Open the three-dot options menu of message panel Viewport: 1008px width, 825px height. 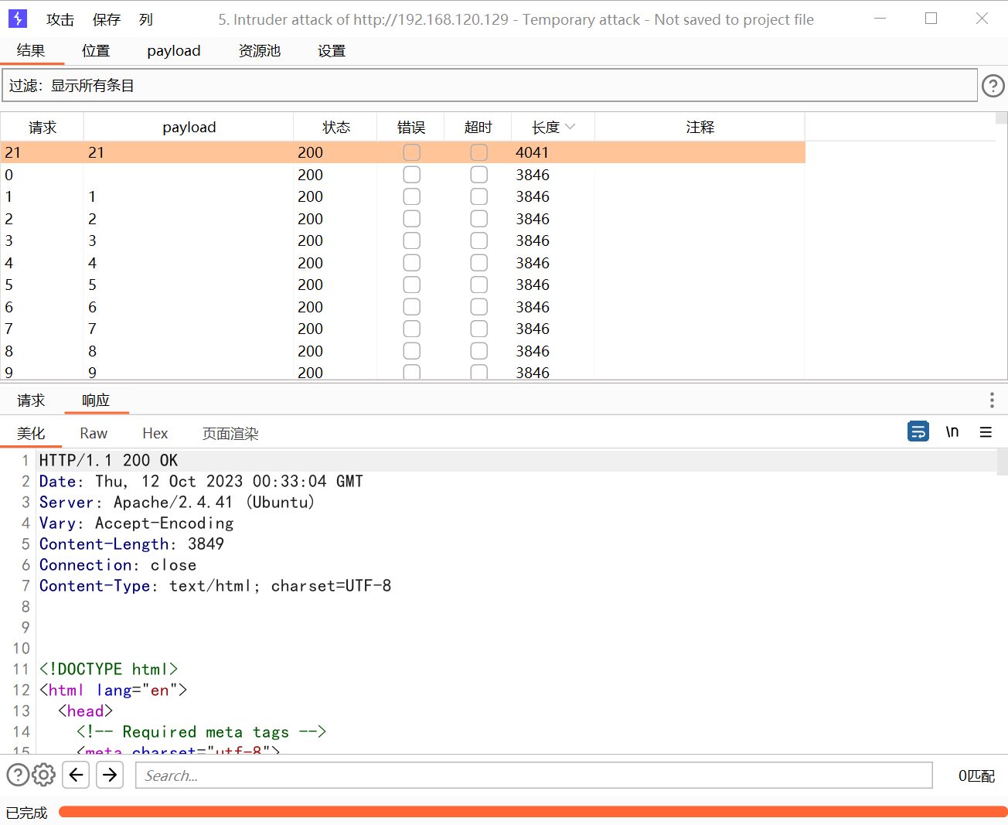(992, 400)
